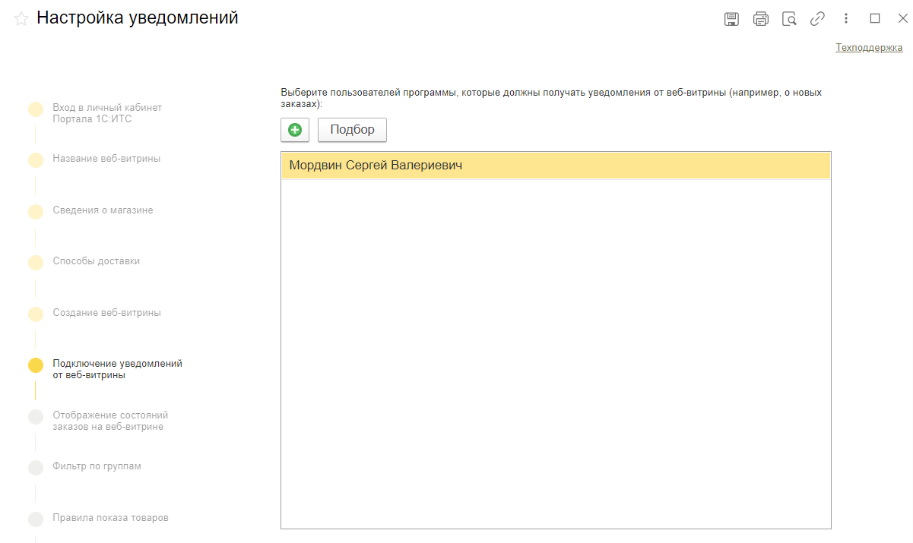Click the print icon in header

pos(760,19)
